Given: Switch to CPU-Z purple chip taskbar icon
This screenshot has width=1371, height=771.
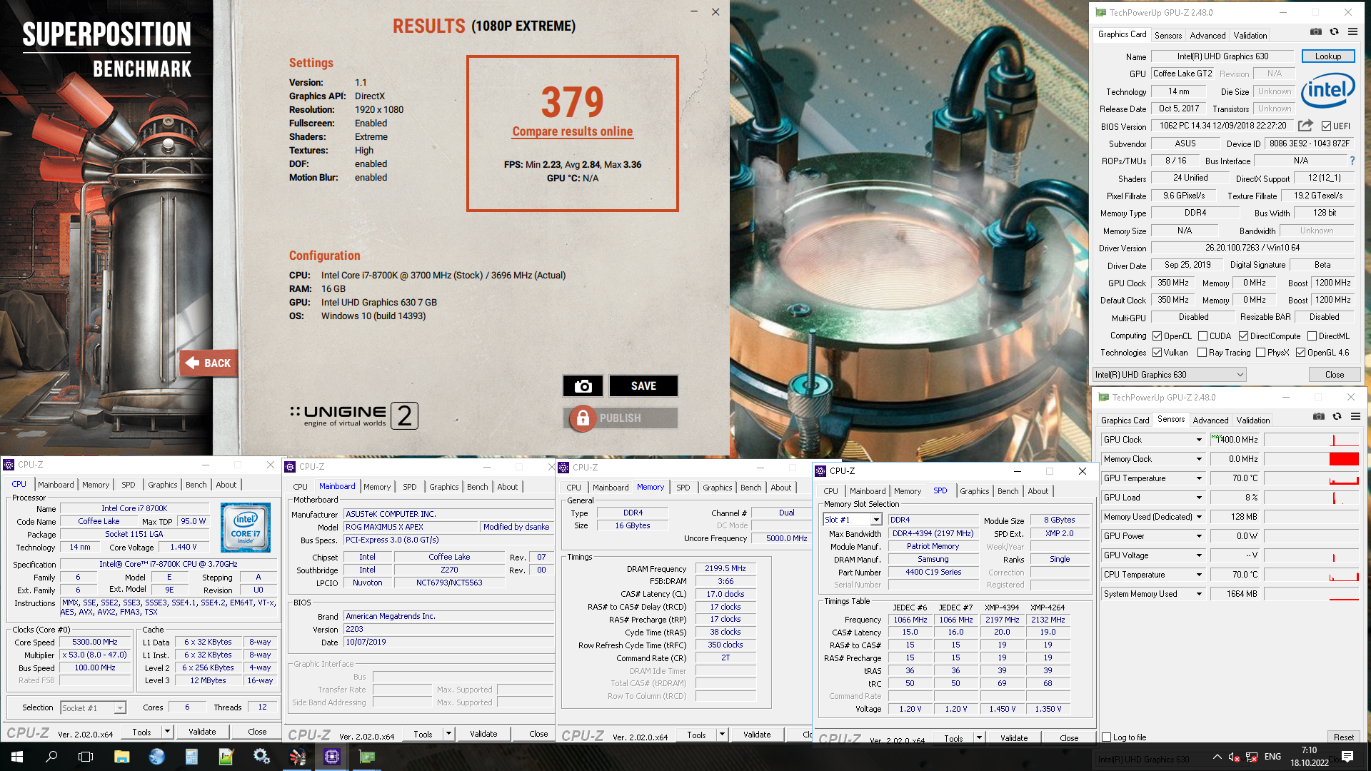Looking at the screenshot, I should pos(332,757).
